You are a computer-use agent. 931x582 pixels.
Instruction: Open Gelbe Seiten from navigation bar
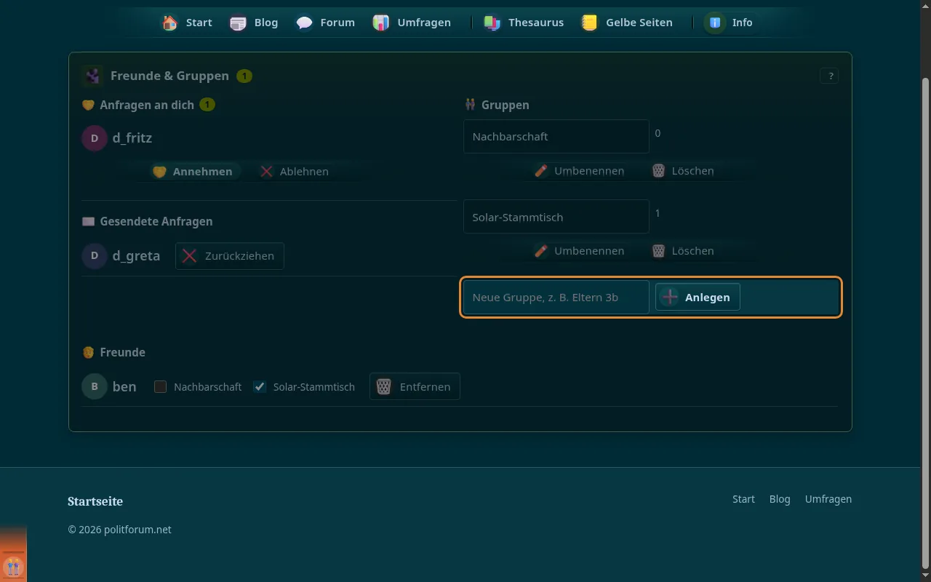point(627,23)
